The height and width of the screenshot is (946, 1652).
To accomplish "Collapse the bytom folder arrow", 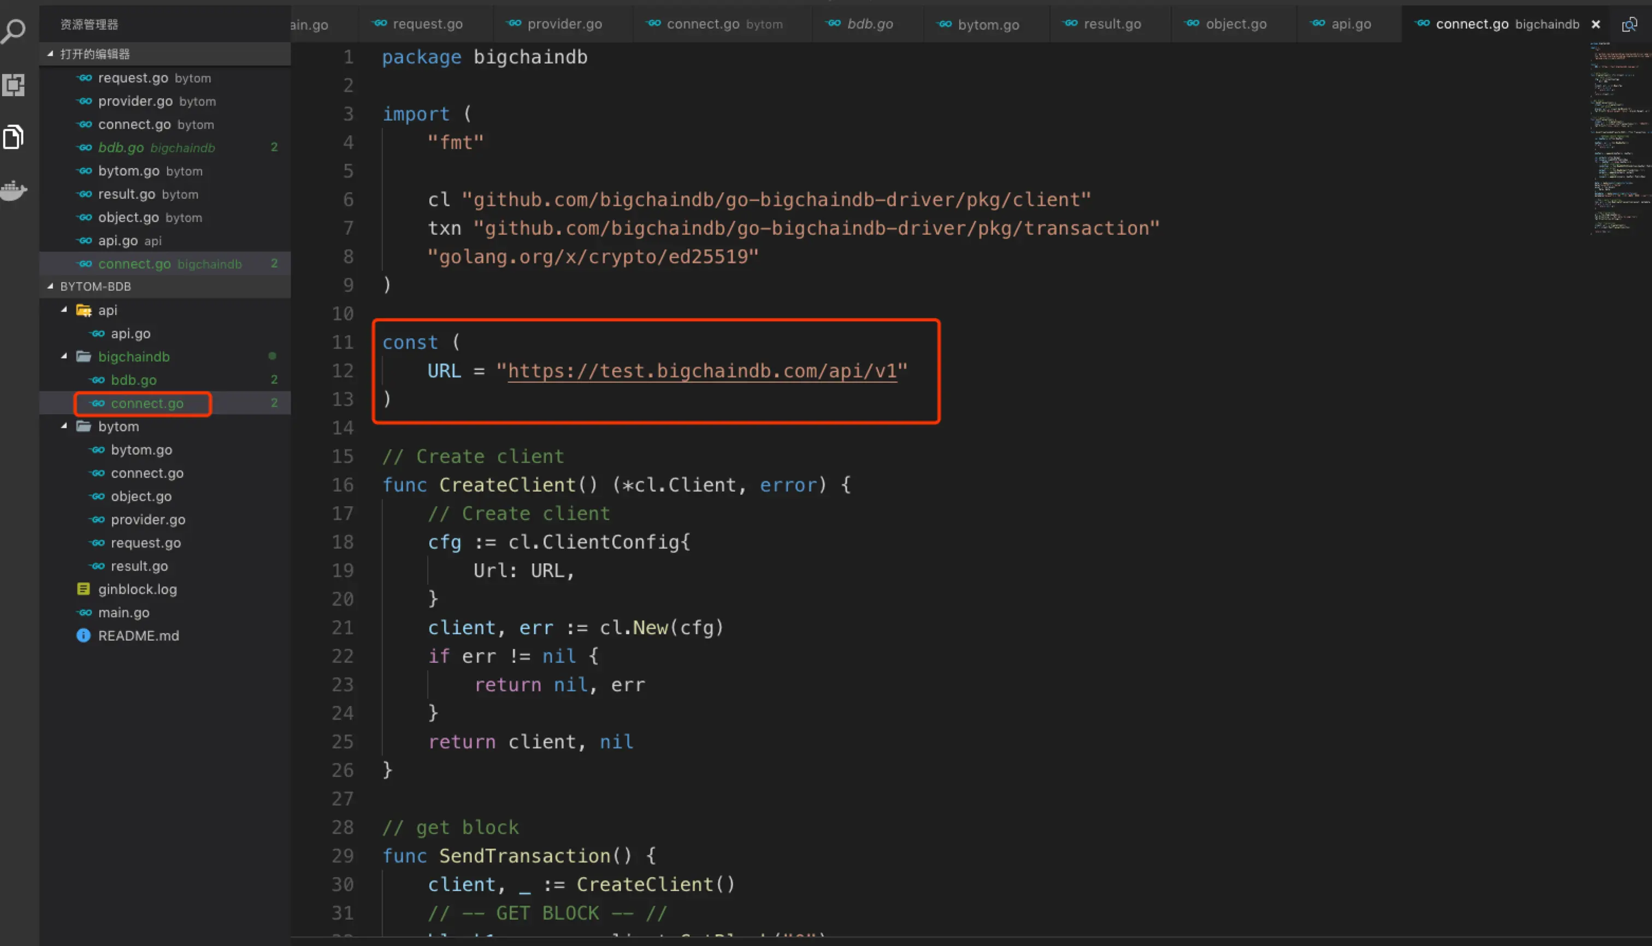I will coord(64,426).
